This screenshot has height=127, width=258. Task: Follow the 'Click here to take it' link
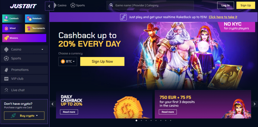tap(223, 17)
